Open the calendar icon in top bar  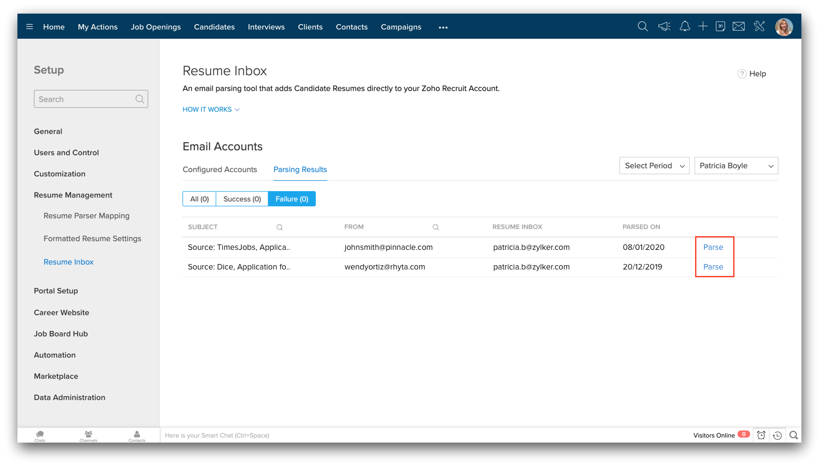[x=720, y=26]
